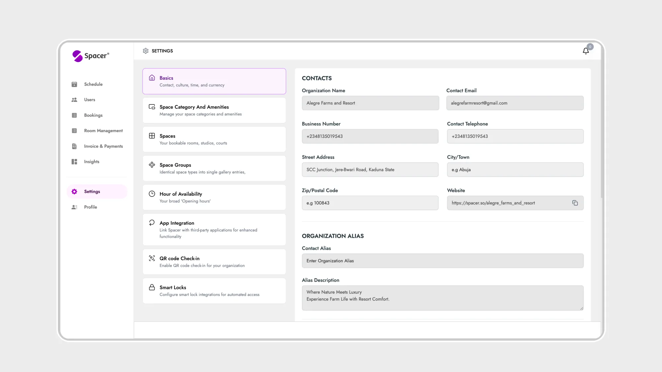The image size is (662, 372).
Task: Open notifications bell icon
Action: tap(586, 51)
